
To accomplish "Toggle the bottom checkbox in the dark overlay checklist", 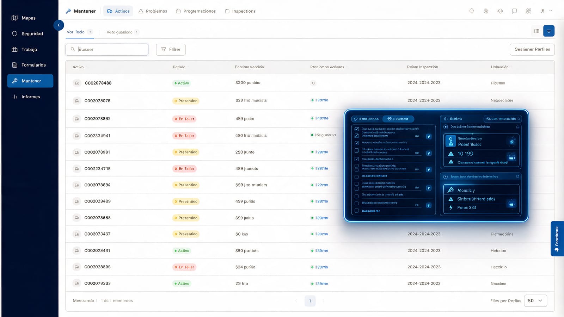I will tap(357, 211).
